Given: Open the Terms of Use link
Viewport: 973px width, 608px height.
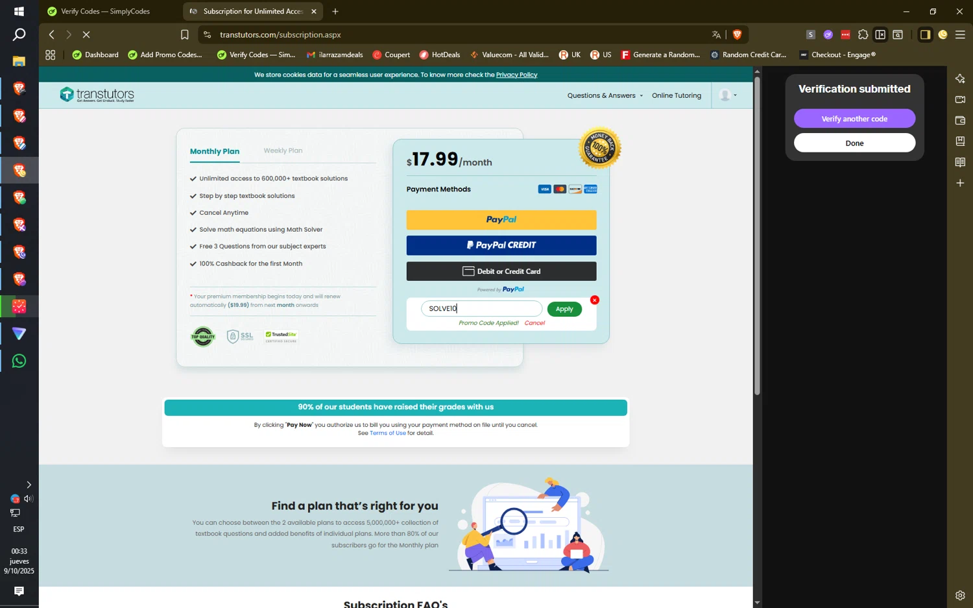Looking at the screenshot, I should [x=388, y=433].
